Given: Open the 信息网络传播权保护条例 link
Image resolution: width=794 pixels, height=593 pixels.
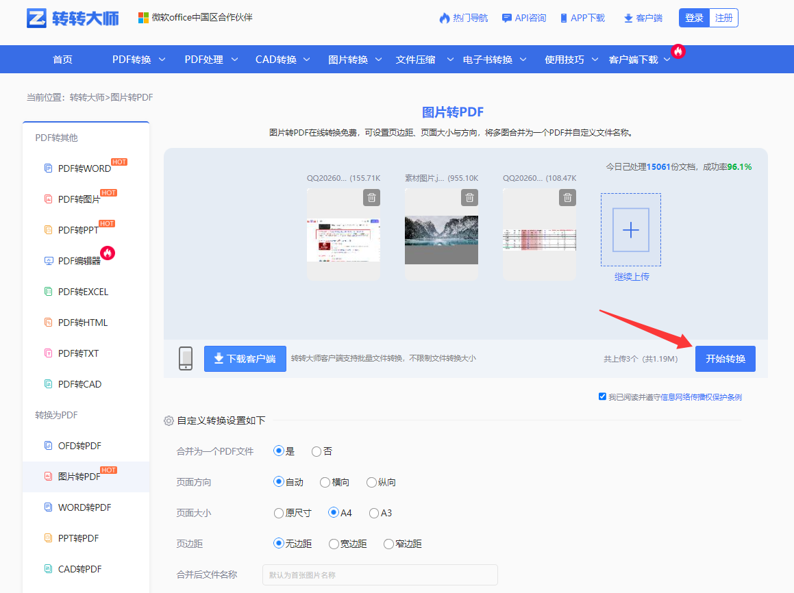Looking at the screenshot, I should click(x=701, y=397).
